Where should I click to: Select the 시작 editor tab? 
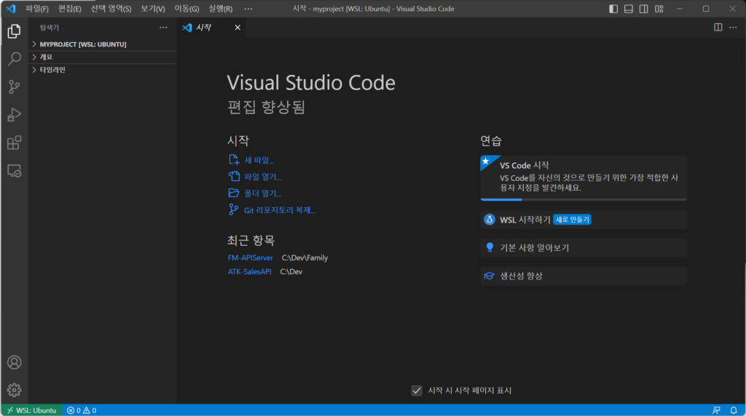pos(212,28)
